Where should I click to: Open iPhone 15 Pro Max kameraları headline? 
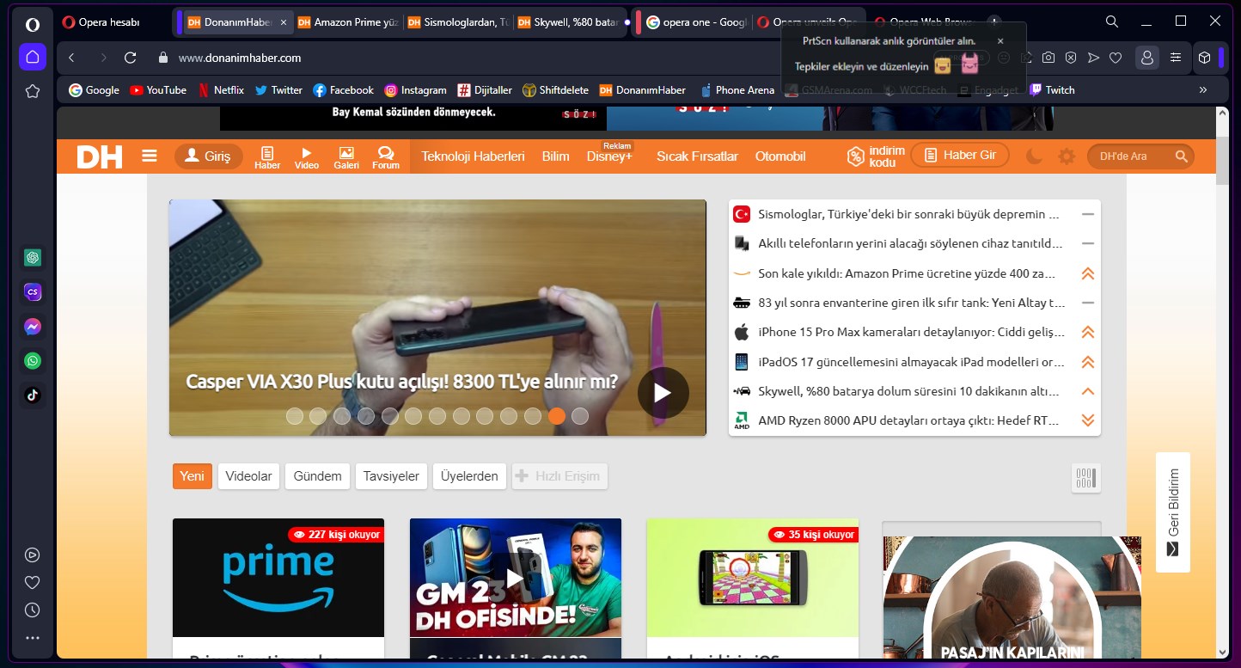pyautogui.click(x=911, y=332)
